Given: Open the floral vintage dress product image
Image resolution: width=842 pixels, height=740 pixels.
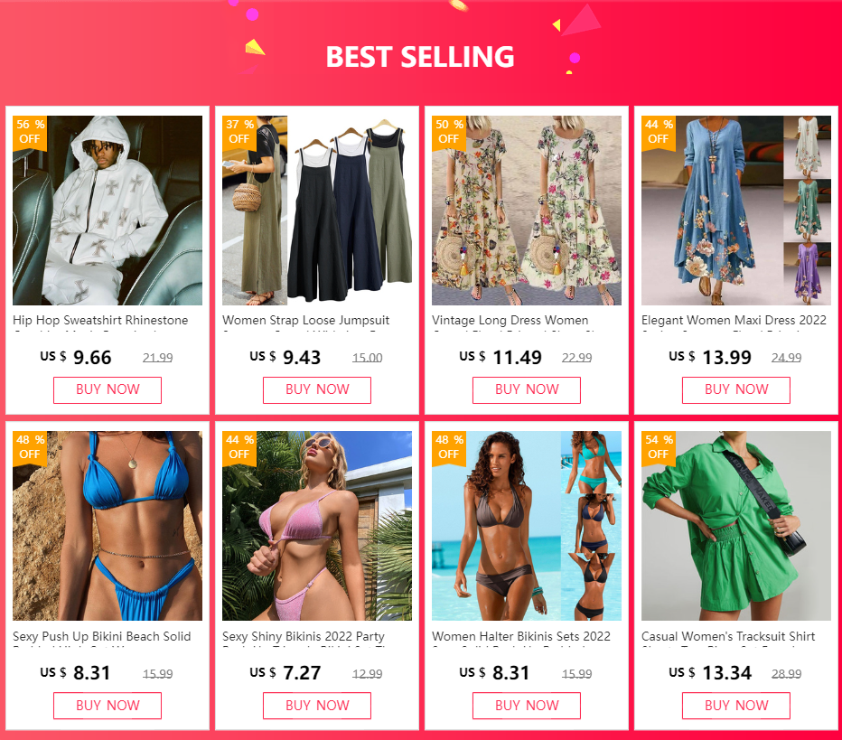Looking at the screenshot, I should click(x=526, y=211).
